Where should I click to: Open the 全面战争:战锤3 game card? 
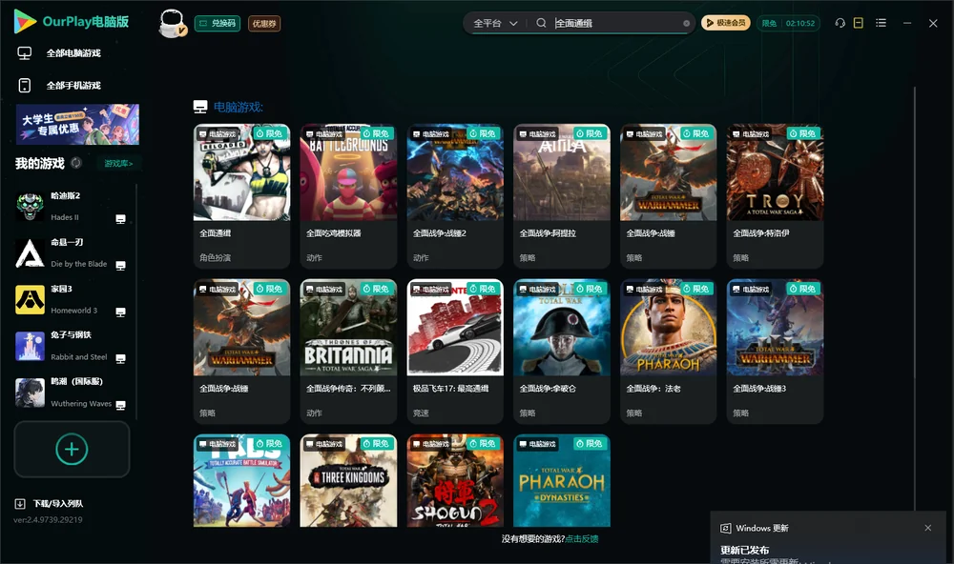775,352
